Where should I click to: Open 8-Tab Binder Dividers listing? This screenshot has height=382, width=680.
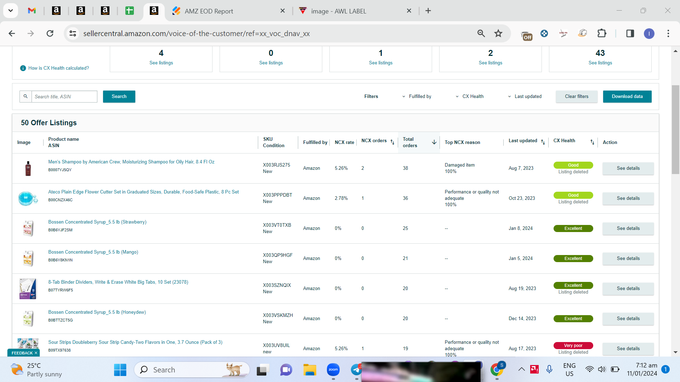coord(118,282)
